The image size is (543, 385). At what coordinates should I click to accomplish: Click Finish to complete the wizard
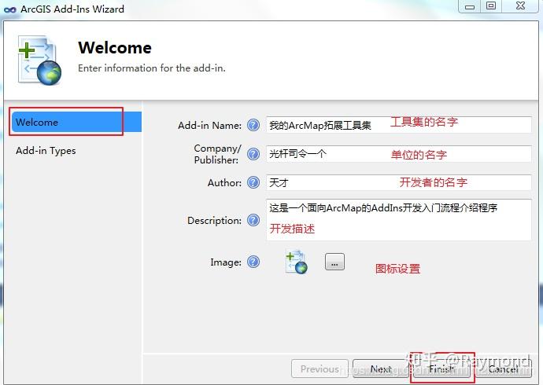point(441,368)
